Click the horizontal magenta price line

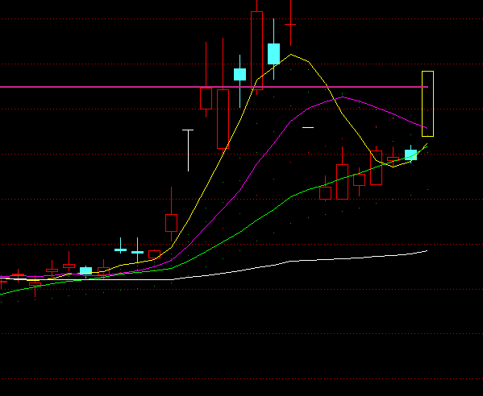point(214,87)
